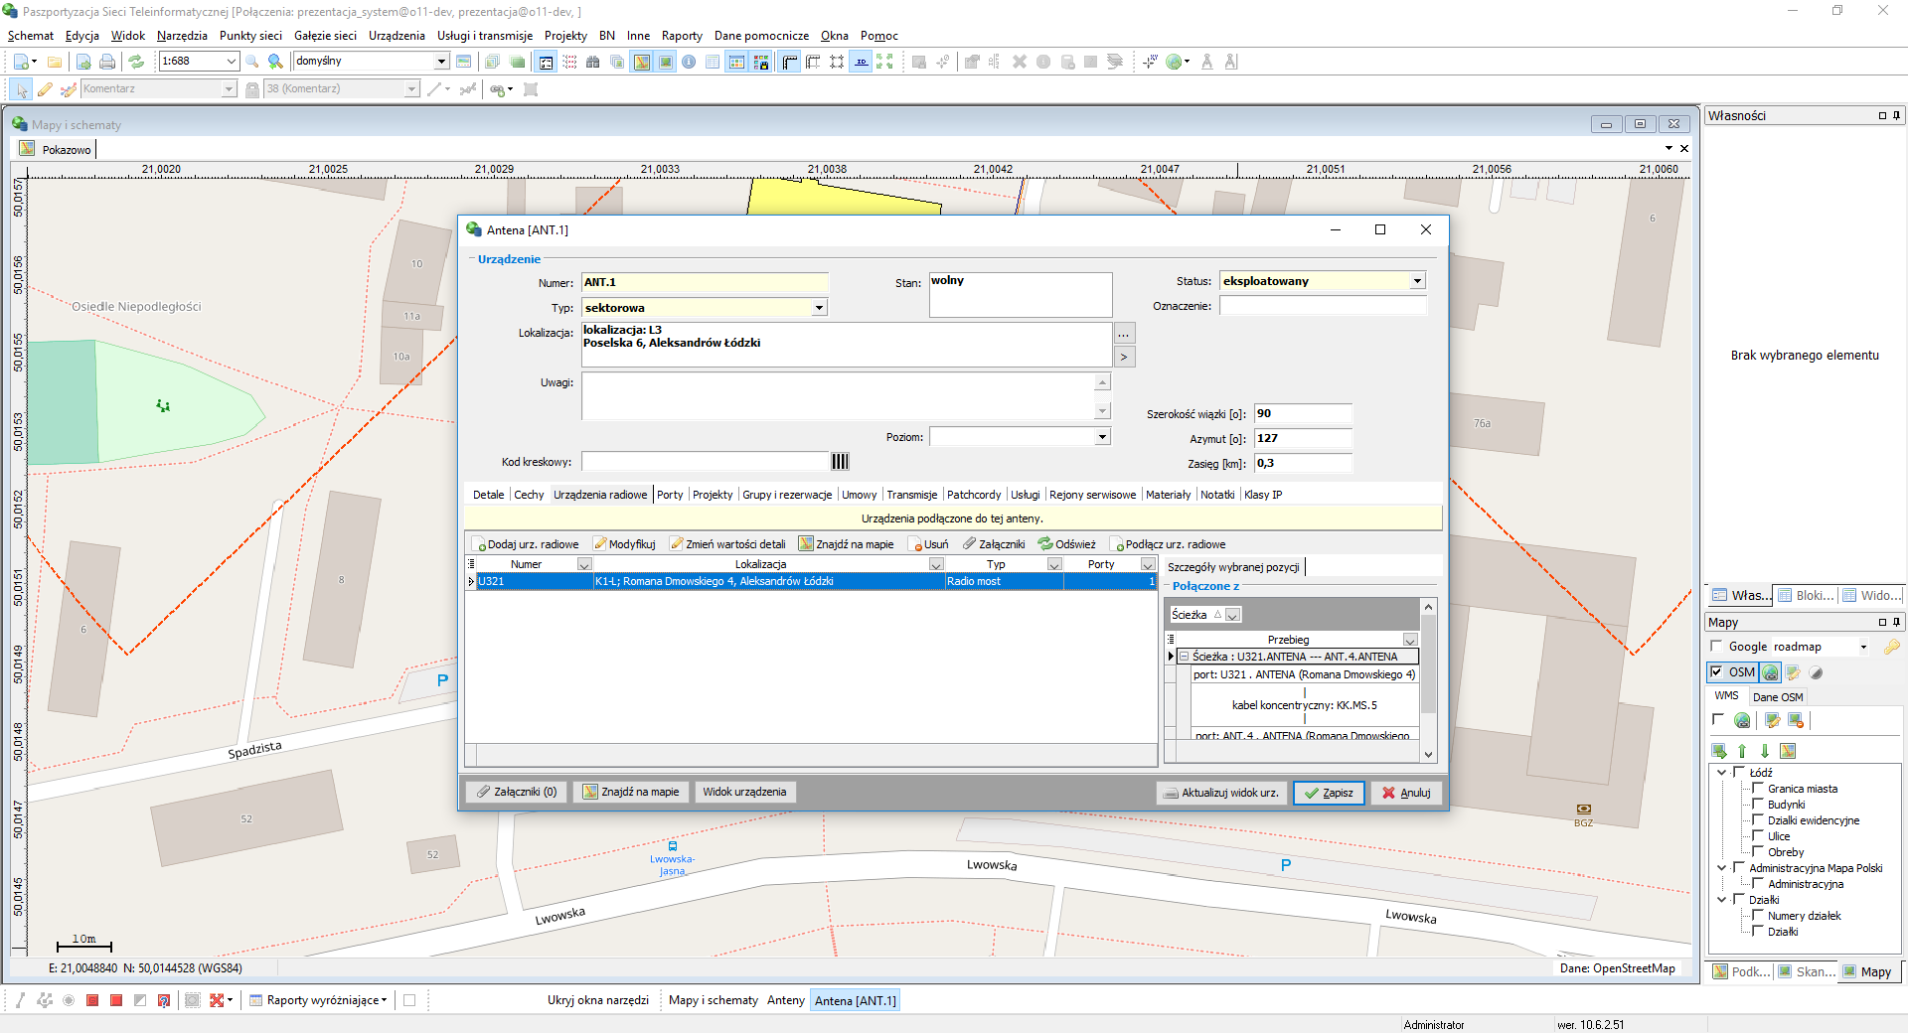Switch to the Dane OSM tab

[x=1777, y=697]
